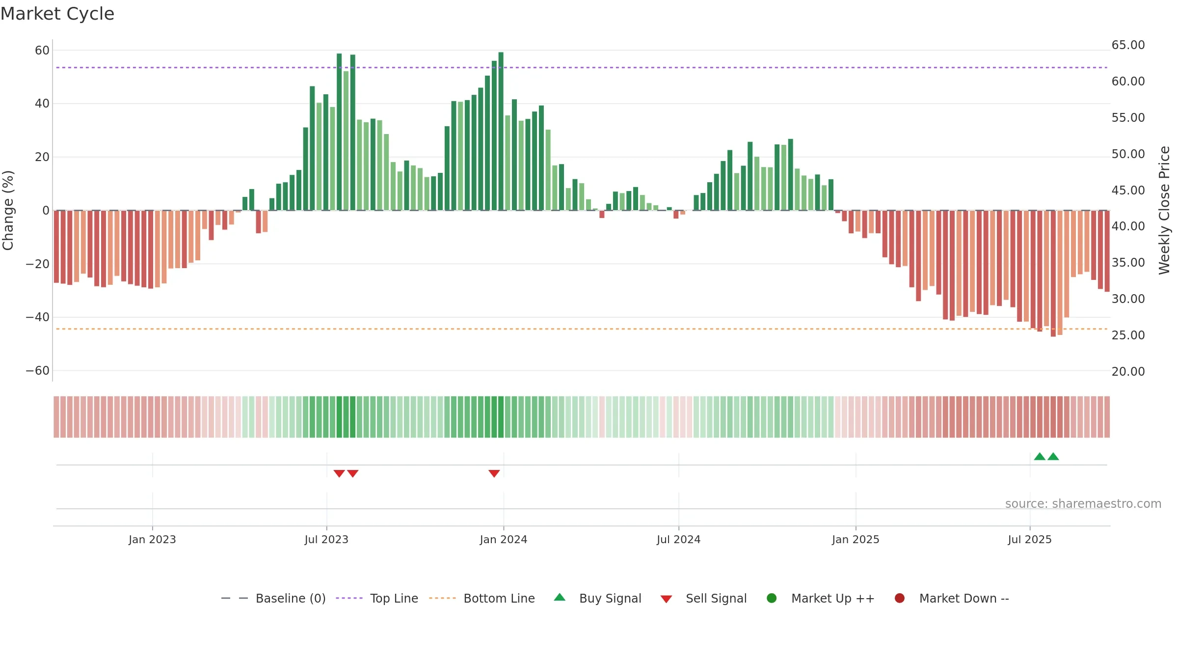The width and height of the screenshot is (1178, 663).
Task: Click the Jan 2024 axis label
Action: (504, 539)
